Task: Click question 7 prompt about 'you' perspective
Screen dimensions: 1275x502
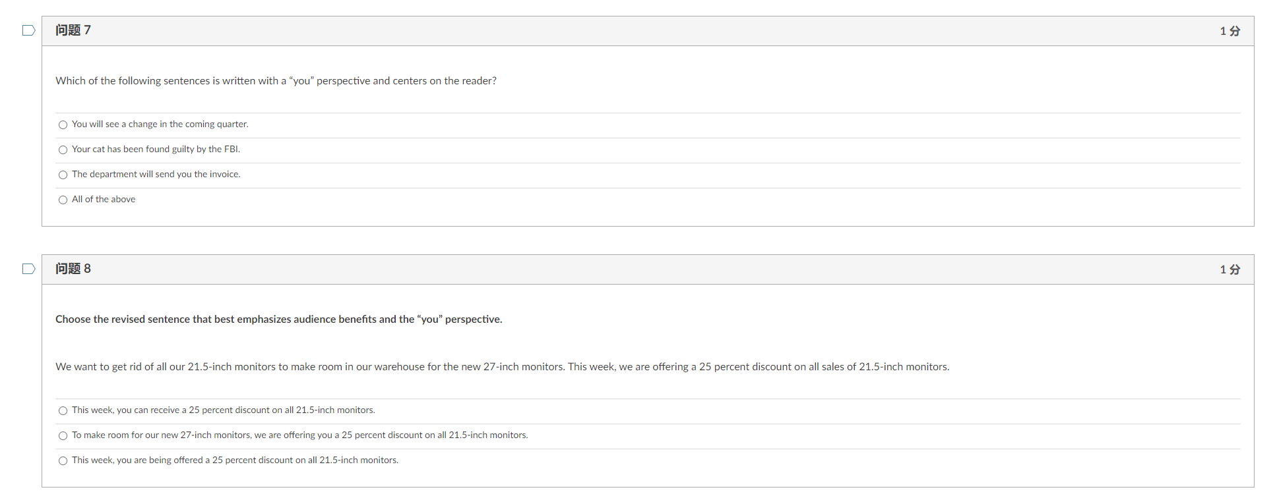Action: [276, 80]
